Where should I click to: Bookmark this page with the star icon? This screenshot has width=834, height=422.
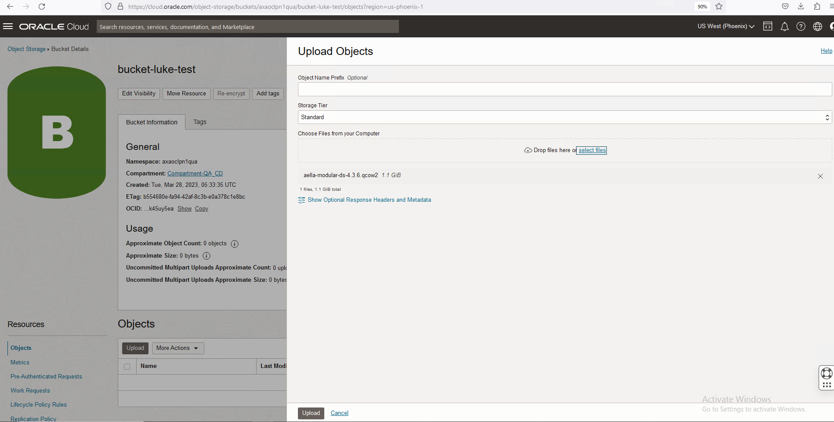click(x=719, y=7)
